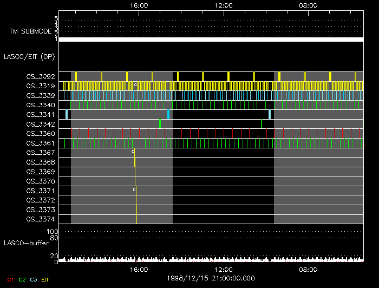The height and width of the screenshot is (288, 379).
Task: Select the cyan C3 legend entry
Action: [34, 279]
